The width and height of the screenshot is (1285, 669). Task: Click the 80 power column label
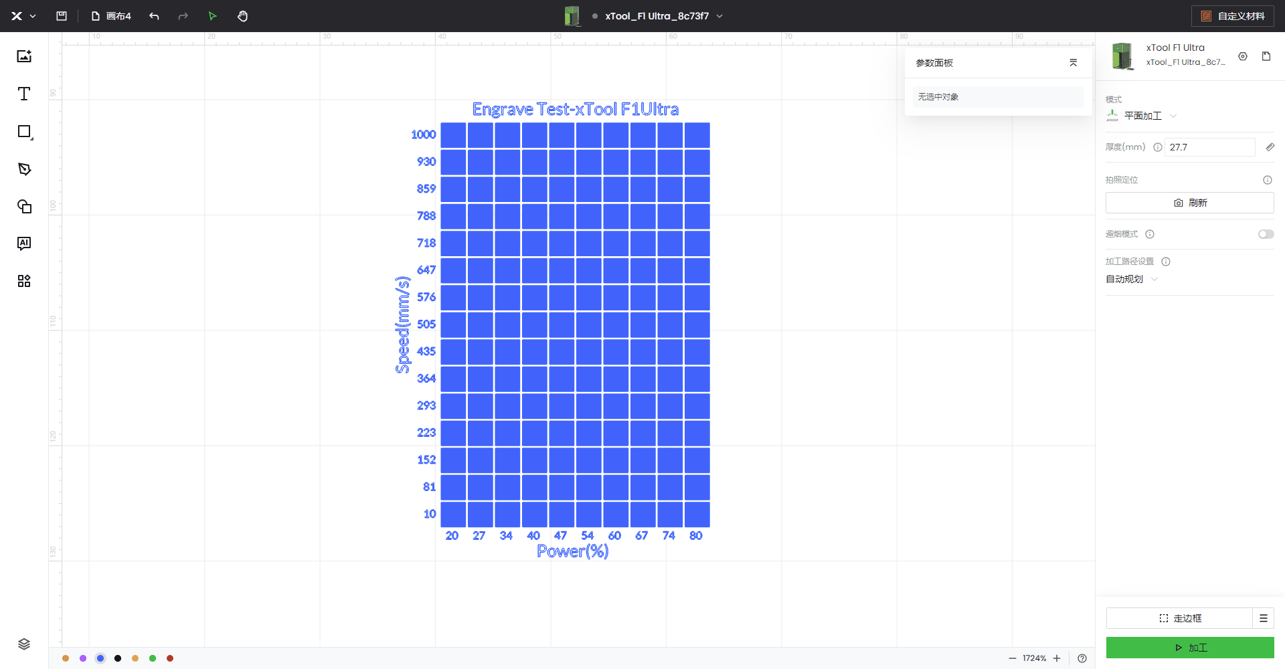pos(696,536)
